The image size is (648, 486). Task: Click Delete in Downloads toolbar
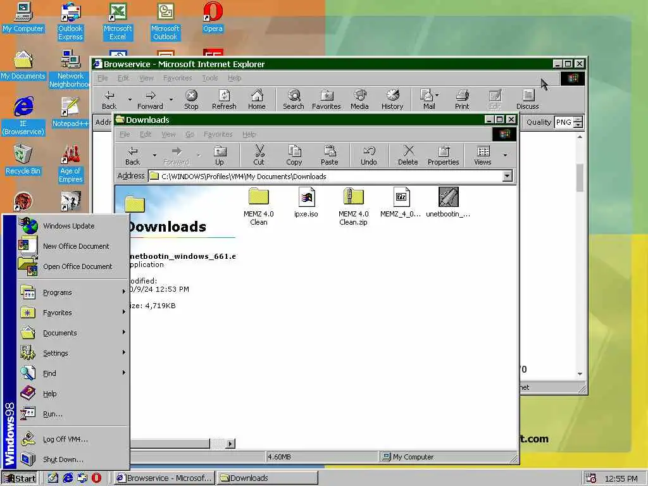coord(408,156)
